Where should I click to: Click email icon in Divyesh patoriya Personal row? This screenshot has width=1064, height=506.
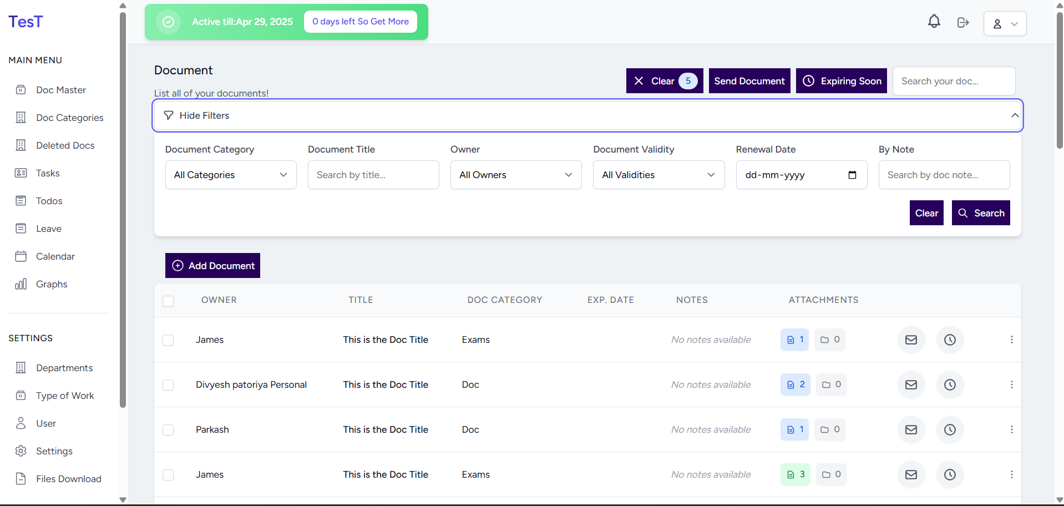pyautogui.click(x=911, y=384)
